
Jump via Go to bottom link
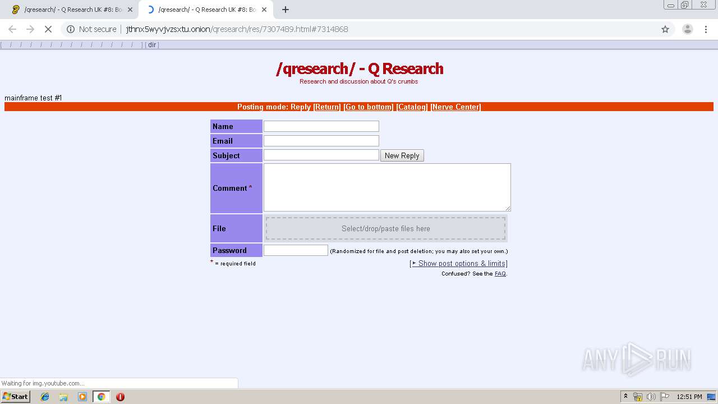coord(369,107)
